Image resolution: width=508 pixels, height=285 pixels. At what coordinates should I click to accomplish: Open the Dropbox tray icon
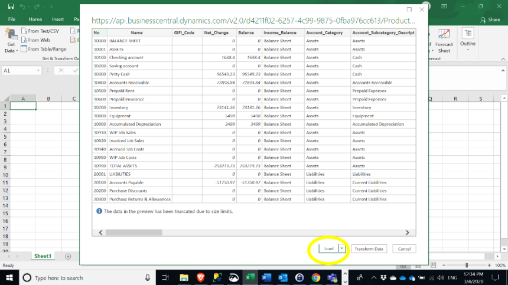(x=383, y=277)
